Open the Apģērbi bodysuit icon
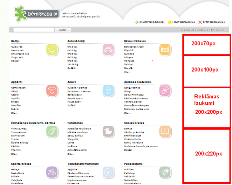This screenshot has height=185, width=232. (52, 90)
